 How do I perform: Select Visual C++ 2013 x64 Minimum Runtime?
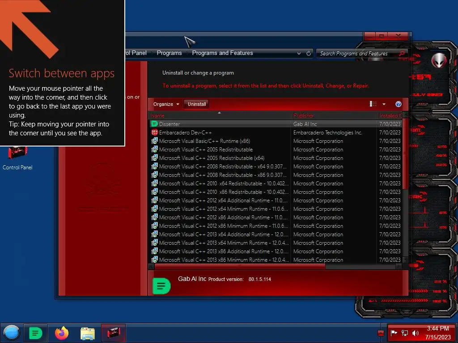276,243
